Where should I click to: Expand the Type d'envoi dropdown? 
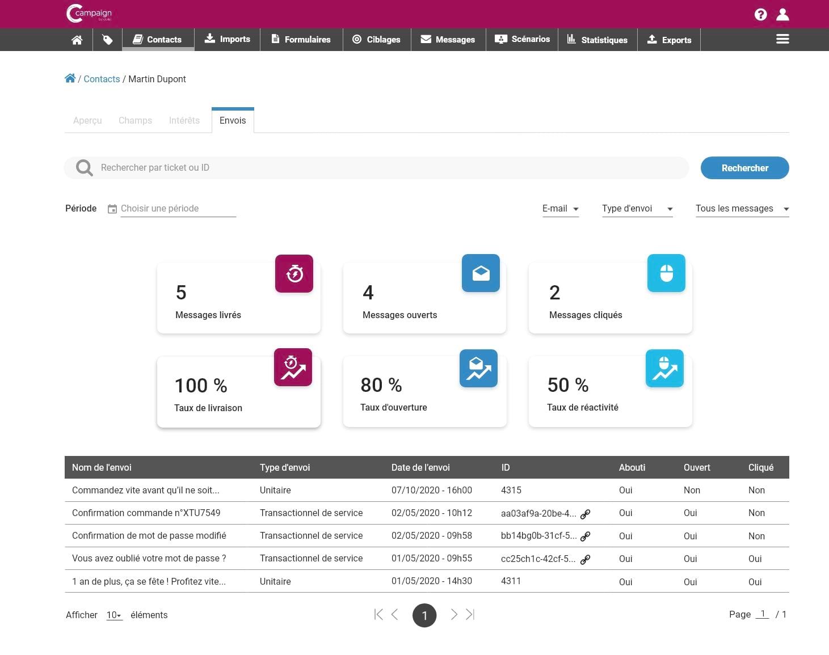point(637,209)
